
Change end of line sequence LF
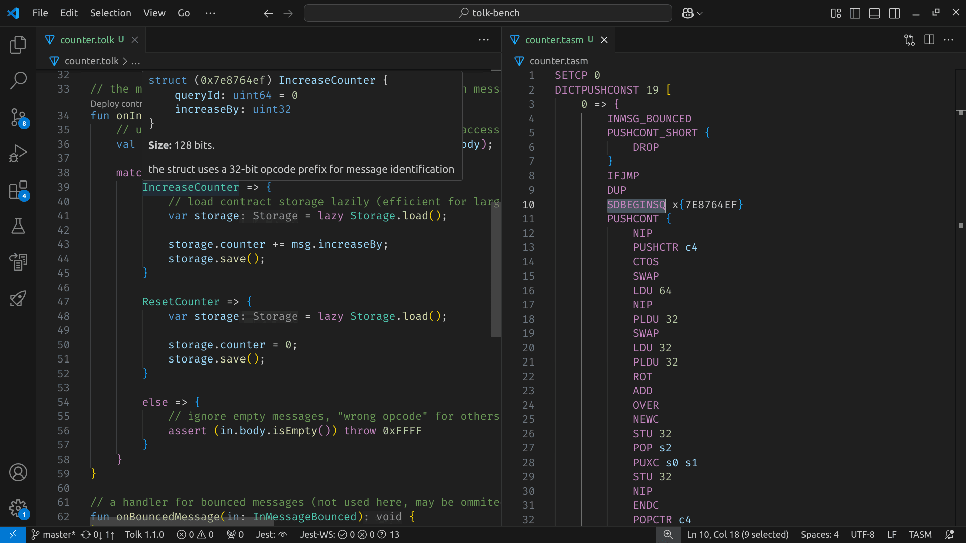[x=892, y=535]
